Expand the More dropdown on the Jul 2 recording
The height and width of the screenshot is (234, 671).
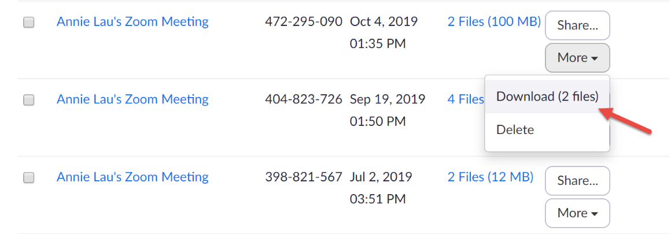577,213
